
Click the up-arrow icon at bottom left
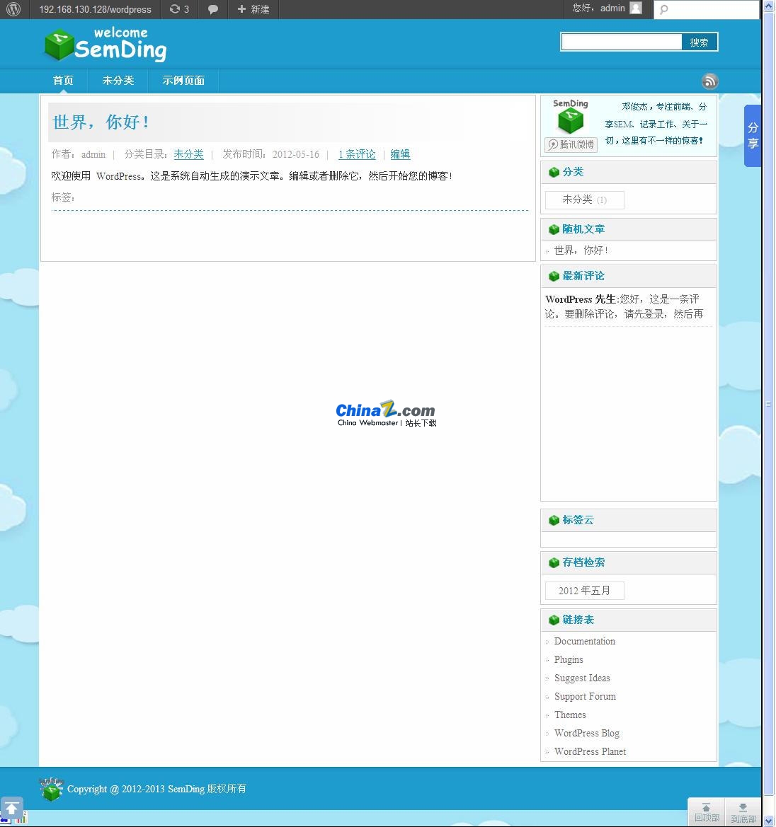[x=11, y=808]
